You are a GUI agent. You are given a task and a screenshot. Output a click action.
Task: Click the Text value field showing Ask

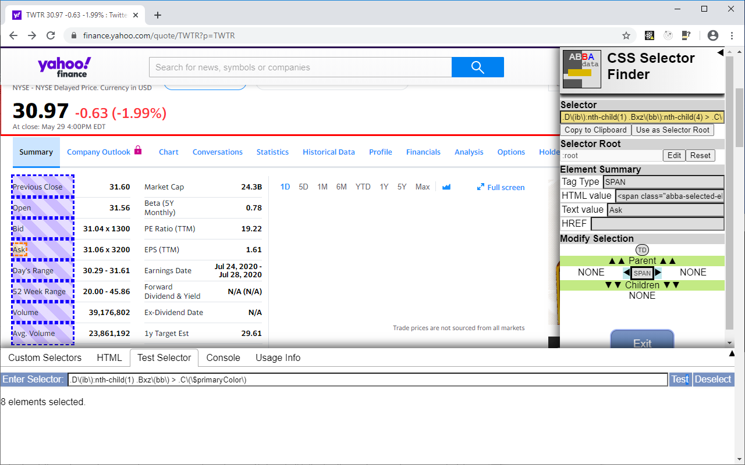(x=666, y=210)
